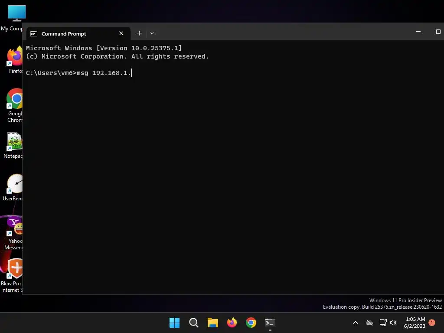The image size is (444, 333).
Task: Open the notification badge in the tray
Action: click(x=432, y=322)
